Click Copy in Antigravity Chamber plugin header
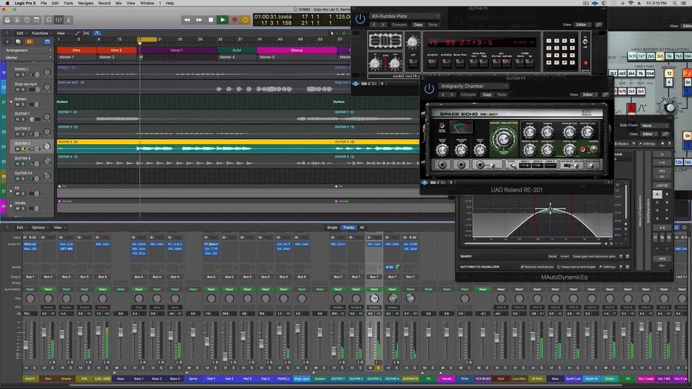Screen dimensions: 692x389 click(x=487, y=94)
